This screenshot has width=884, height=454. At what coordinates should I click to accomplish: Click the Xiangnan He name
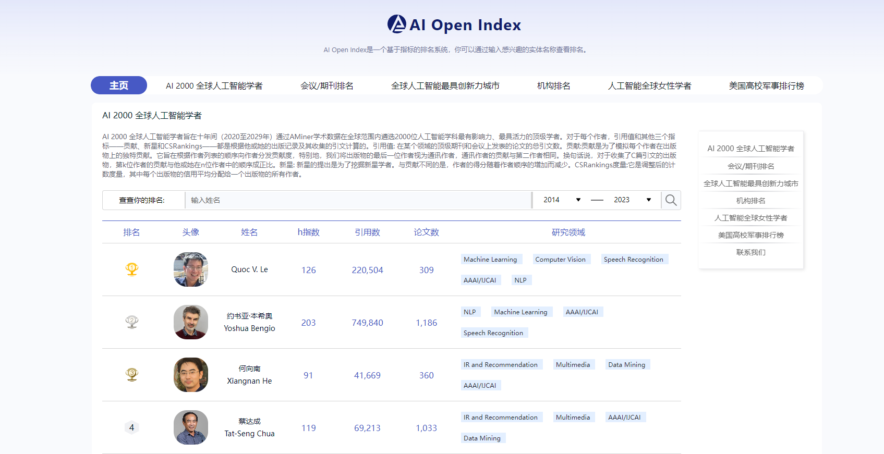tap(250, 381)
